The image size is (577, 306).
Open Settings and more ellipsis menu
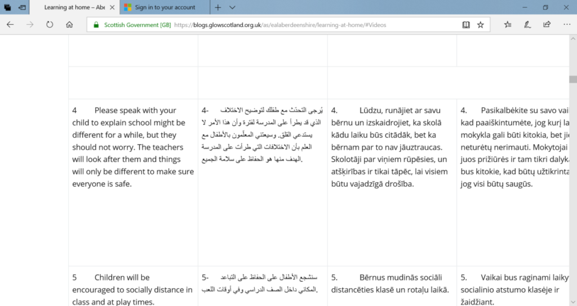click(567, 25)
